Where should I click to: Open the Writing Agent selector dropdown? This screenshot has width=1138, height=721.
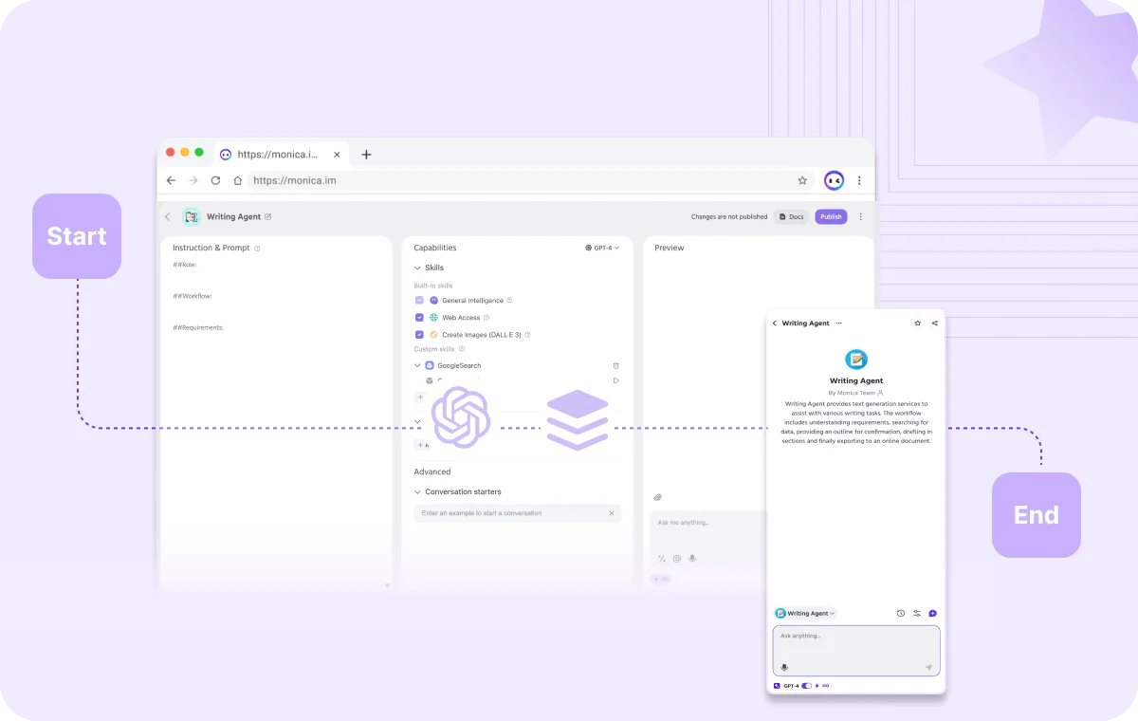805,613
